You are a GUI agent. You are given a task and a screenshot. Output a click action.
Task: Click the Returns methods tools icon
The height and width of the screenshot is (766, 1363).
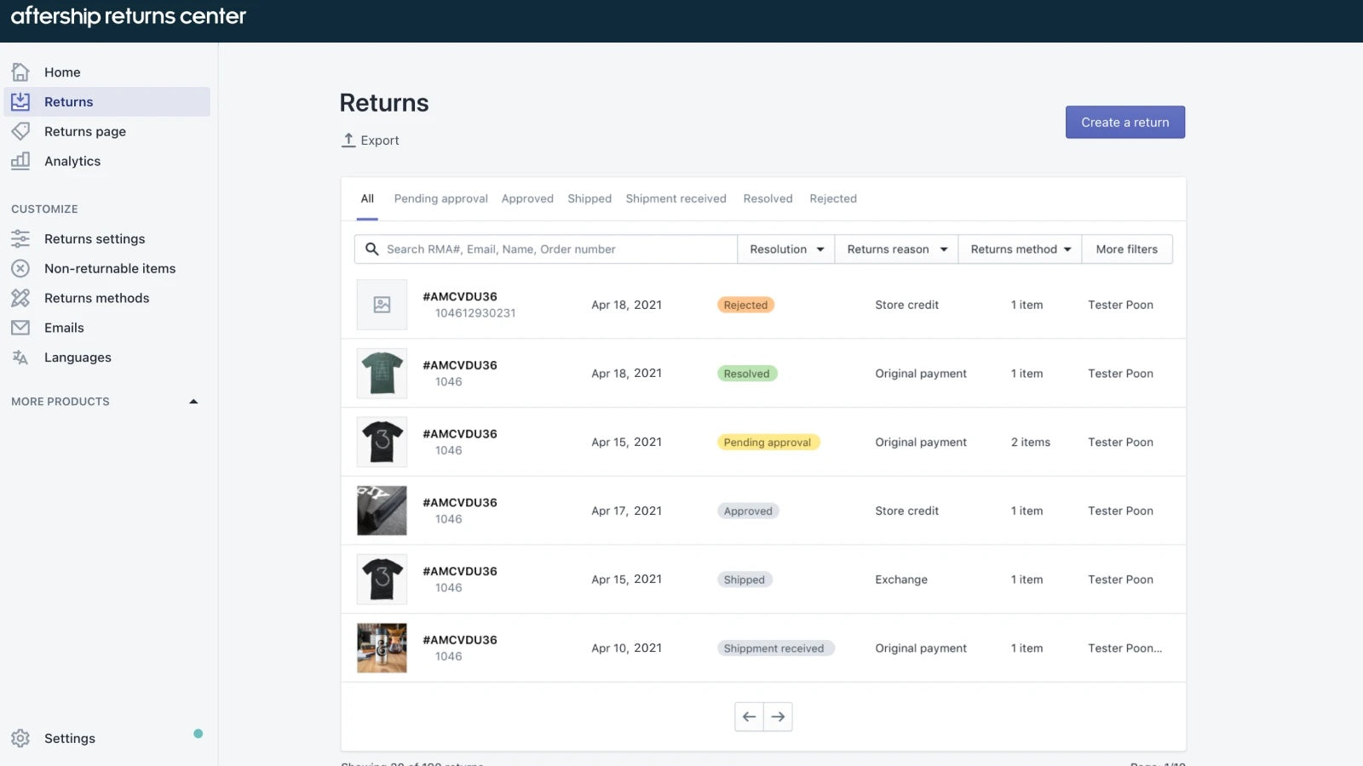[20, 298]
